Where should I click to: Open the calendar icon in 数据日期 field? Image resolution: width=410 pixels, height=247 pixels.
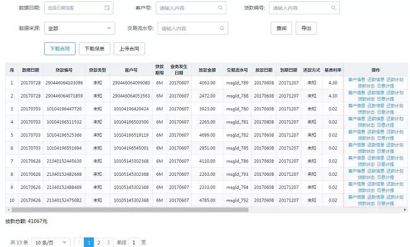coord(107,8)
